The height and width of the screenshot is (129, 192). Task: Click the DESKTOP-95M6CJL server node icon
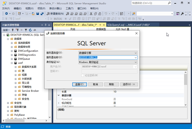pyautogui.click(x=8, y=35)
